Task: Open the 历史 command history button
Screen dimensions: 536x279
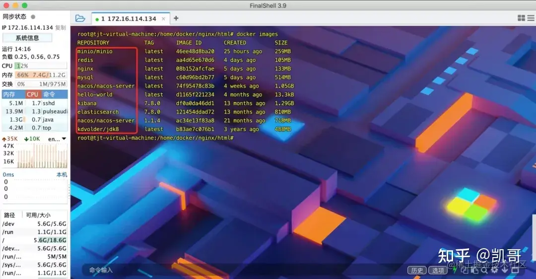Action: coord(417,270)
